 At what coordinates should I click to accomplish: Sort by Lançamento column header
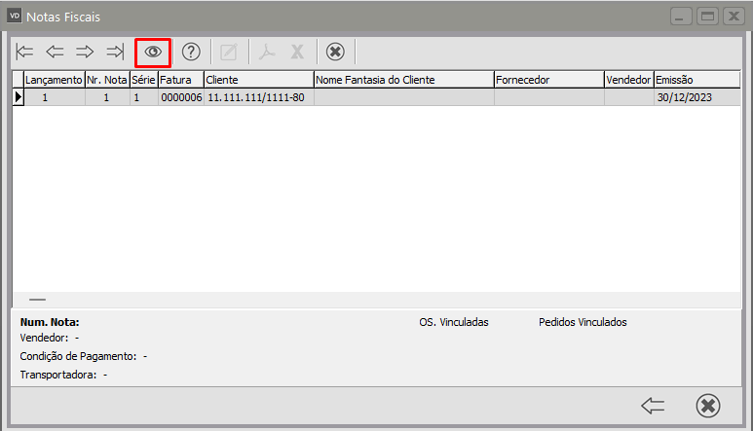click(x=54, y=79)
